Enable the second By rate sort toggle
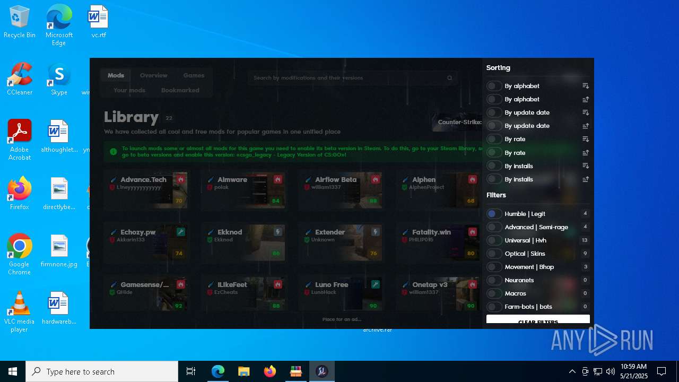This screenshot has width=679, height=382. click(494, 153)
